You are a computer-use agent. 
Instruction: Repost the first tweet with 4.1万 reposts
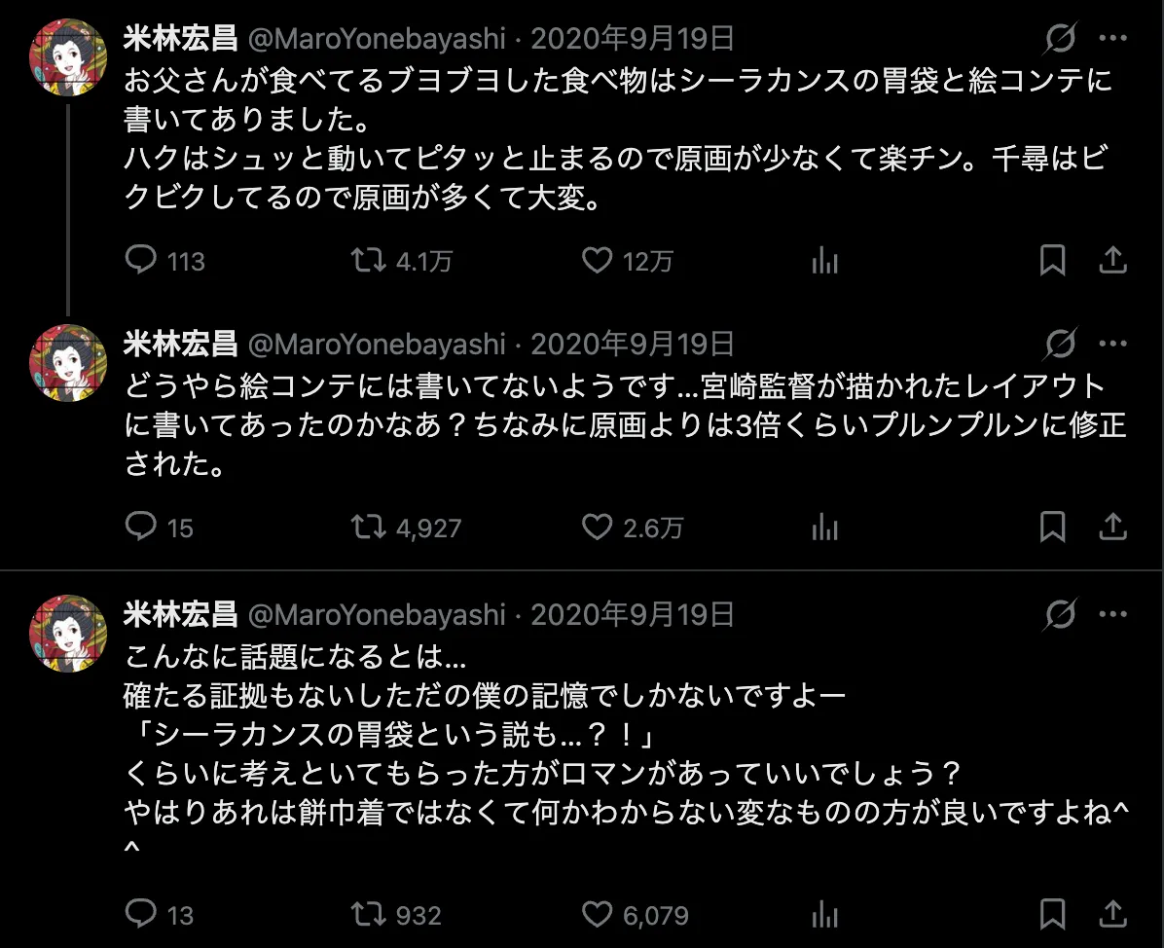pos(369,260)
